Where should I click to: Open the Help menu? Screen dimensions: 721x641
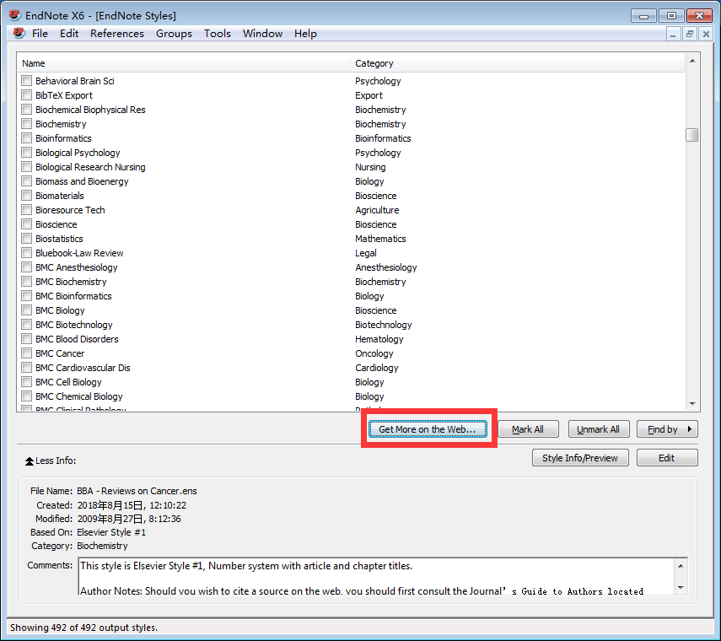pyautogui.click(x=305, y=34)
